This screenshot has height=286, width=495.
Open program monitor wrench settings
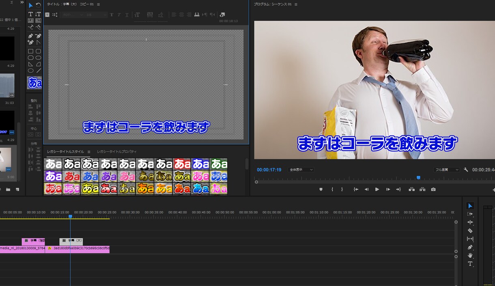click(x=466, y=170)
